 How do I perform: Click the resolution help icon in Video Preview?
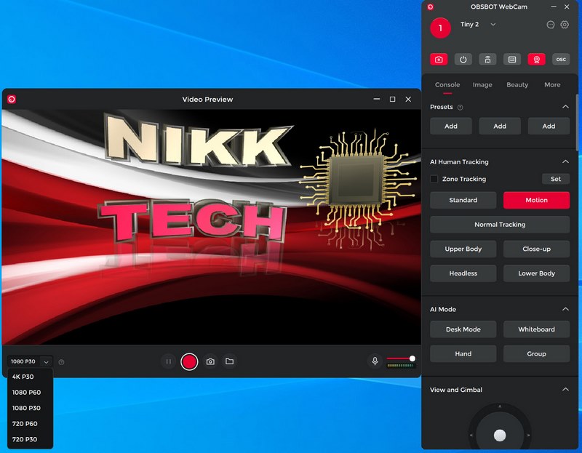pos(62,361)
